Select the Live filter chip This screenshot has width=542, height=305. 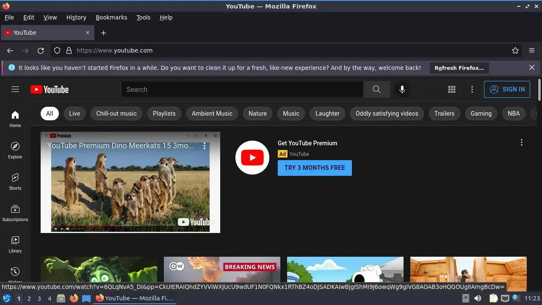coord(75,114)
